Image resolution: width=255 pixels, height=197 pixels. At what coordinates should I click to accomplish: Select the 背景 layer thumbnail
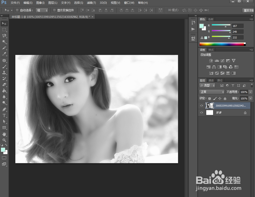210,113
